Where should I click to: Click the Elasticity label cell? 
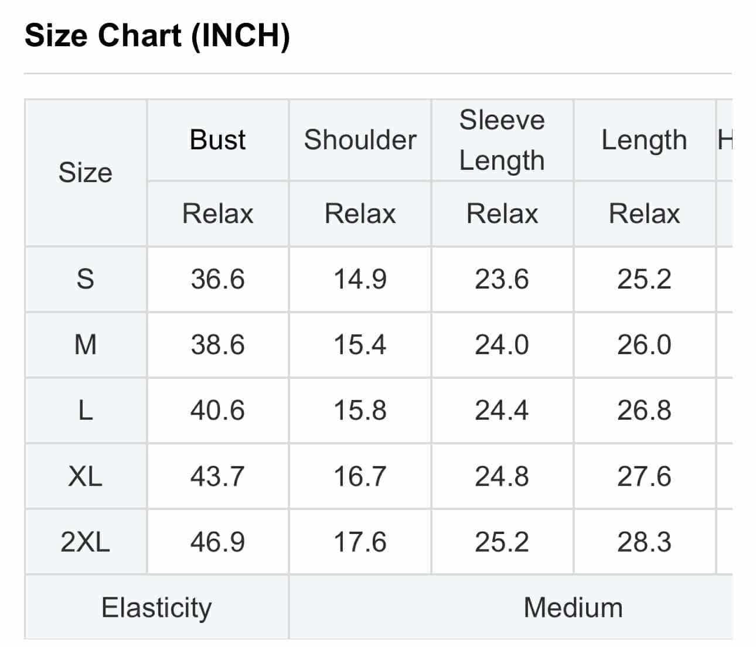156,607
